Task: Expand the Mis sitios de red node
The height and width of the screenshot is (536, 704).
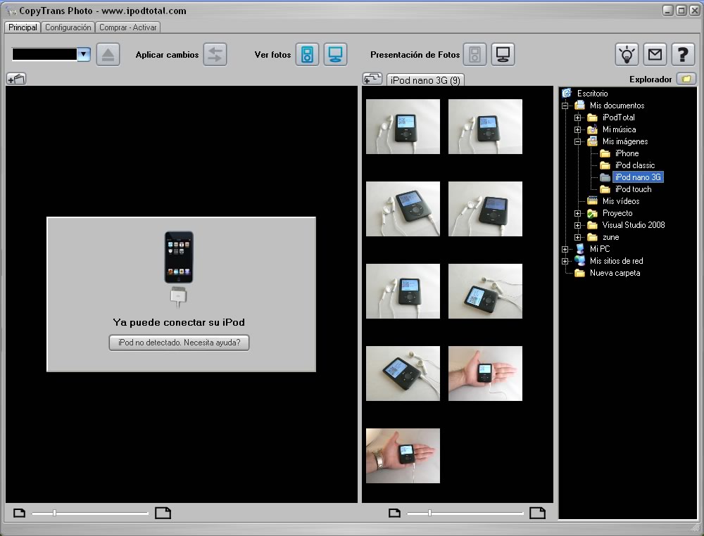Action: 565,261
